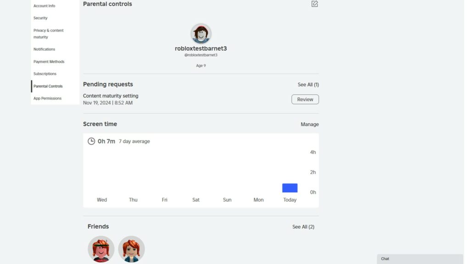The image size is (470, 264).
Task: Click the robloxtestbarnet3 profile avatar
Action: pyautogui.click(x=201, y=33)
